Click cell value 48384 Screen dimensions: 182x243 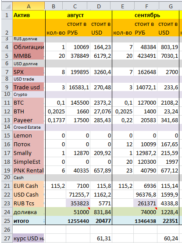[145, 47]
